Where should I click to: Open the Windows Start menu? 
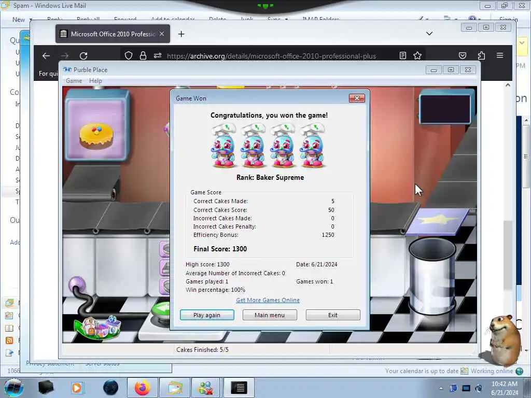13,388
